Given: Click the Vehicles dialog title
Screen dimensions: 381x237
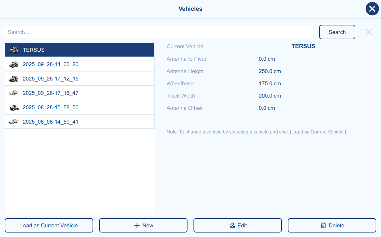Looking at the screenshot, I should pos(190,9).
